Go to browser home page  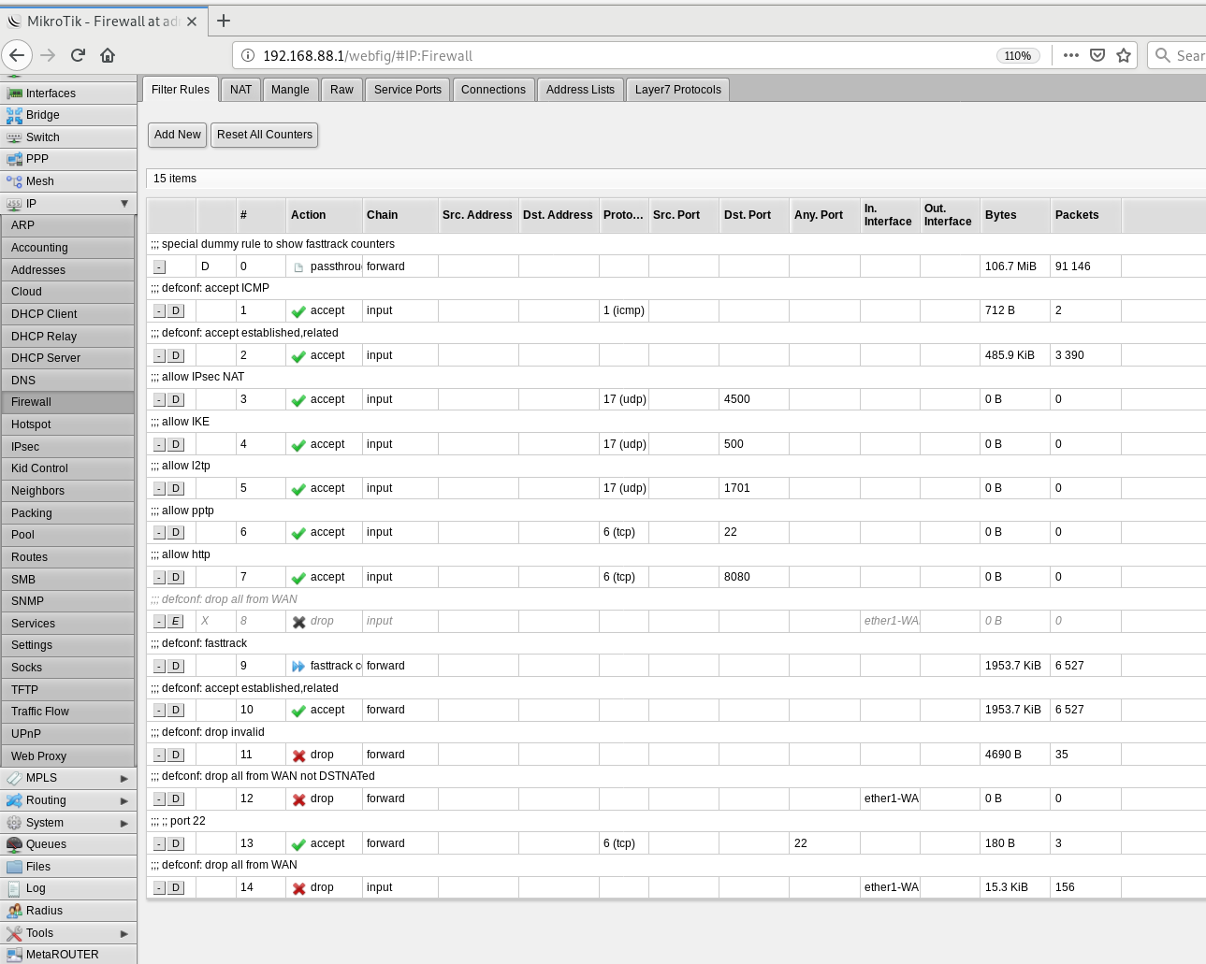pos(108,55)
